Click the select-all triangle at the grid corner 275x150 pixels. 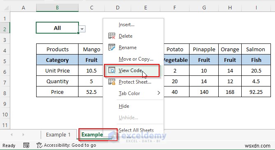[x=6, y=8]
